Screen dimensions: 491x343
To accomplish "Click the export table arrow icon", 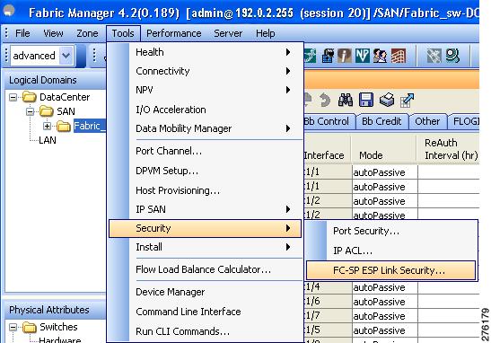I will [x=408, y=101].
